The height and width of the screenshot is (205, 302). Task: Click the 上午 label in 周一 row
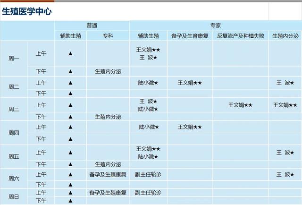[x=41, y=54]
